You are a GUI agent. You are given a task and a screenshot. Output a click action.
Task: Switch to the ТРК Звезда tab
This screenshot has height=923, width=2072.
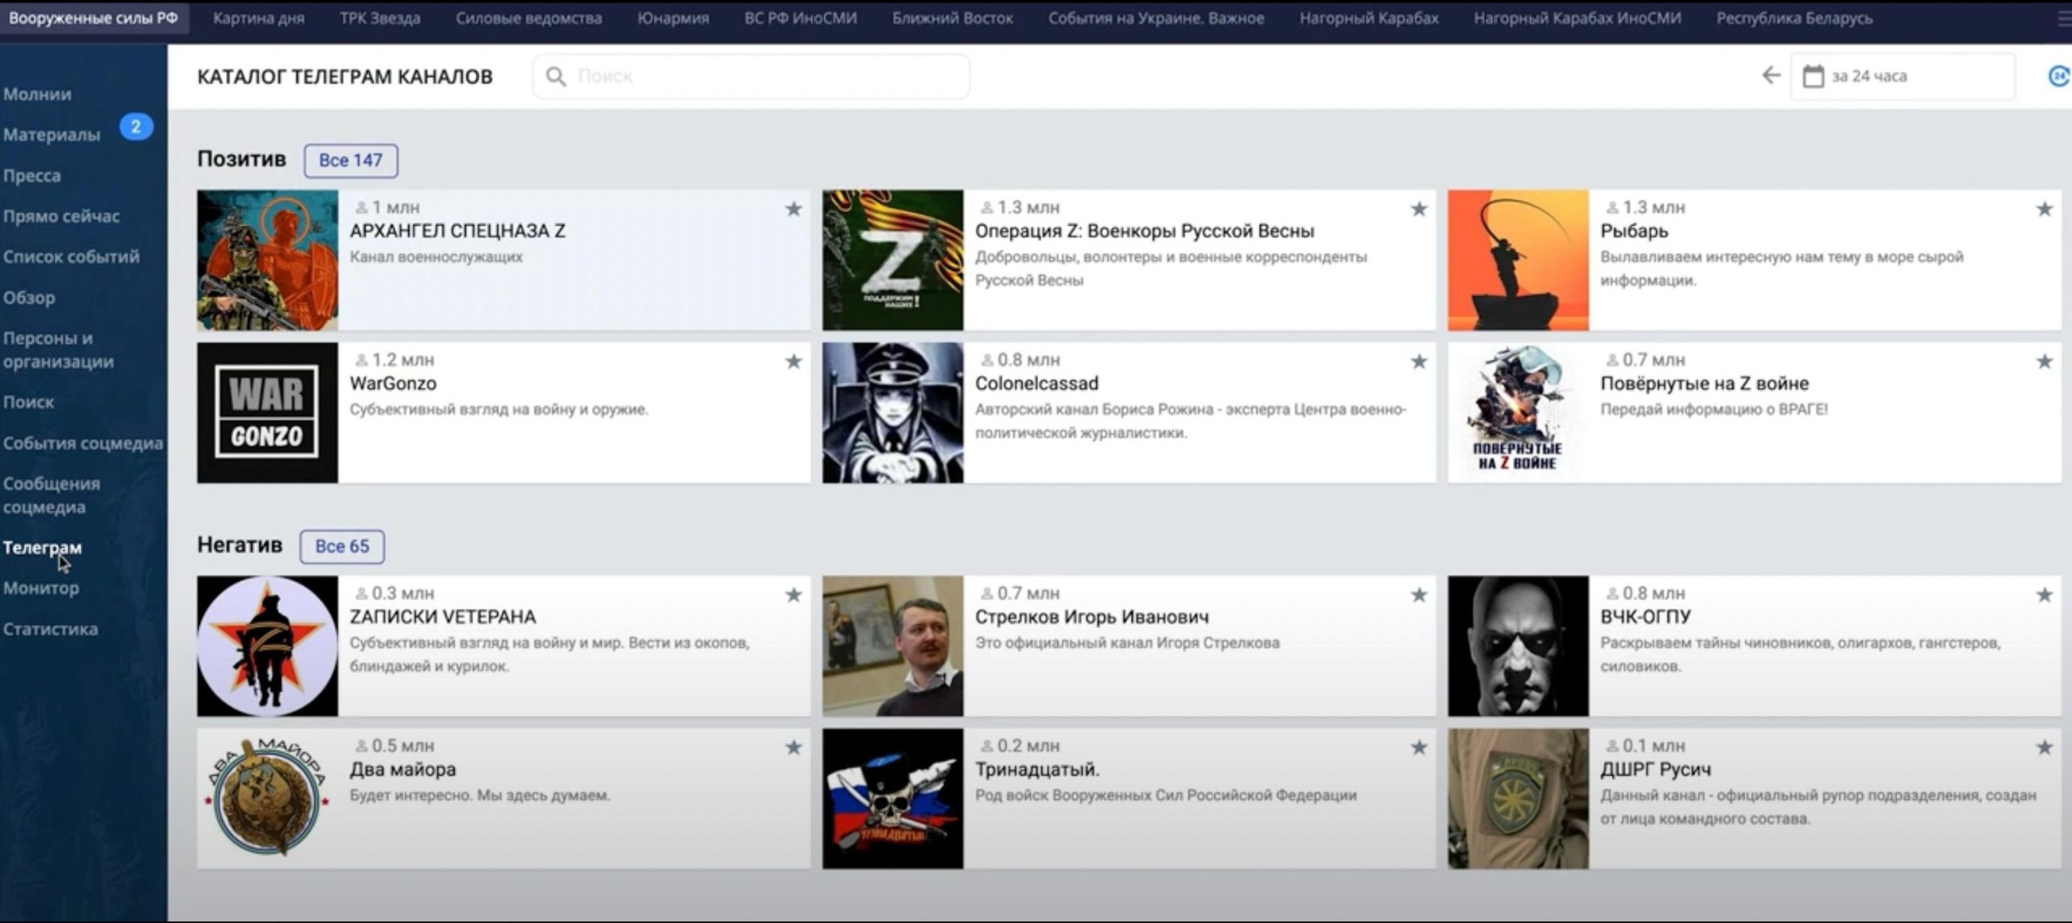380,18
